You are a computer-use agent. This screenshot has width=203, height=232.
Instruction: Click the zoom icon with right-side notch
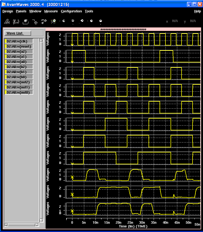tap(63, 21)
